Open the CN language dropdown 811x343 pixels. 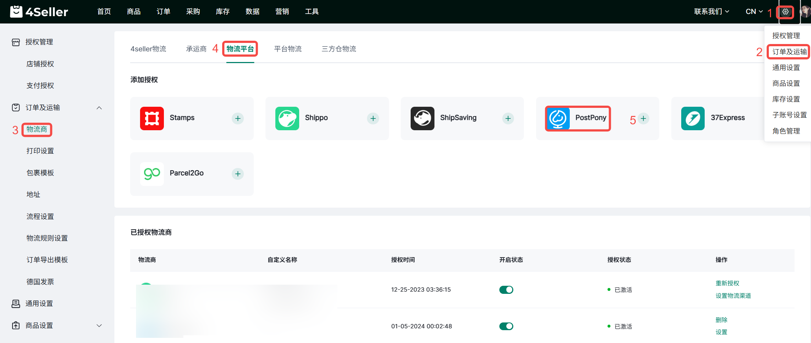click(754, 12)
